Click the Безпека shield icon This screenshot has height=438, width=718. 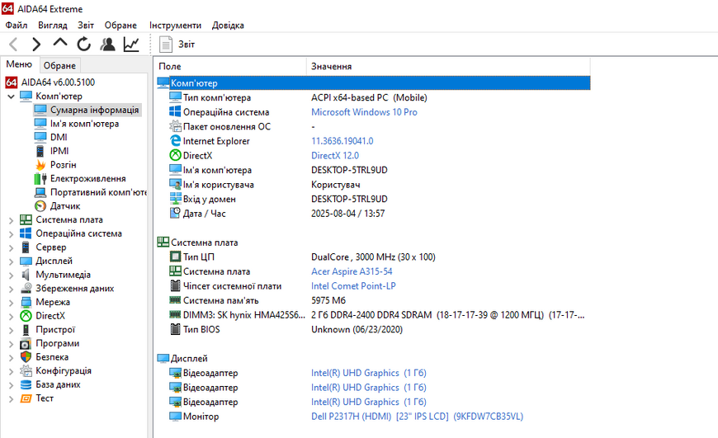[x=26, y=357]
